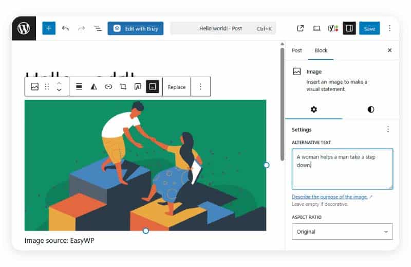Undo the last change

tap(65, 28)
